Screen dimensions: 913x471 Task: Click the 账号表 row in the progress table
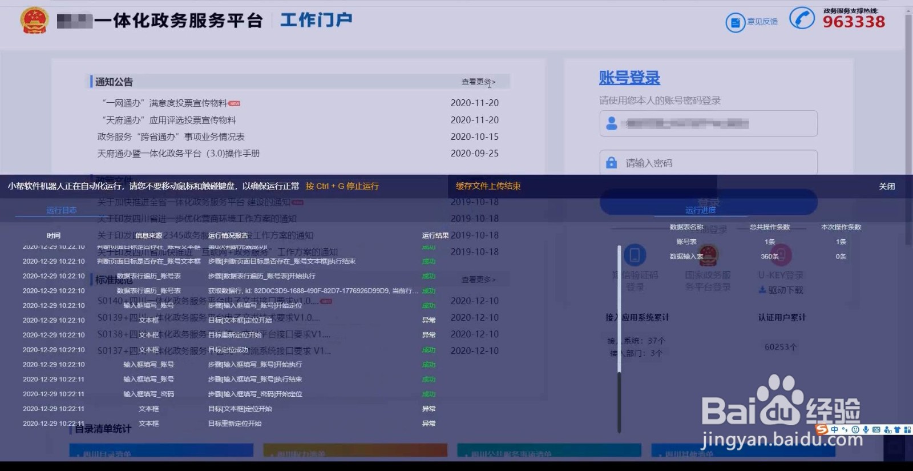point(686,242)
